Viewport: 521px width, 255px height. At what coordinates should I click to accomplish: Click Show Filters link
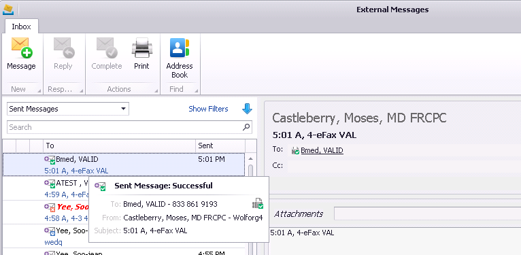point(208,109)
